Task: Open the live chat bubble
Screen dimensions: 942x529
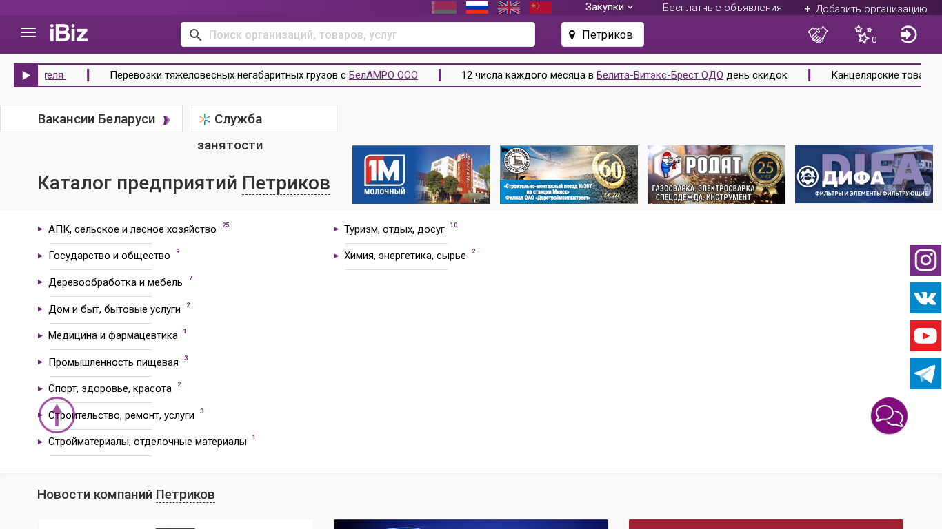Action: 889,416
